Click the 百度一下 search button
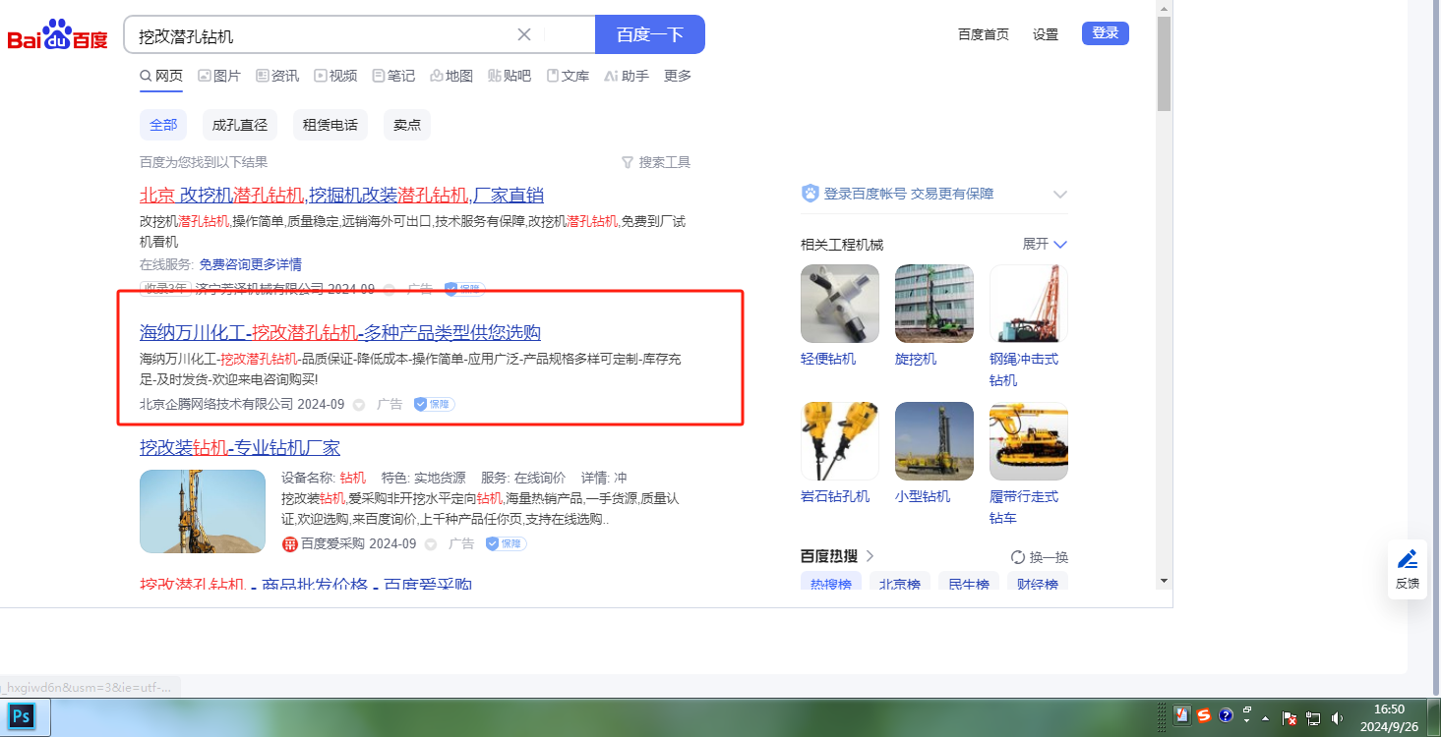The width and height of the screenshot is (1441, 737). coord(650,34)
